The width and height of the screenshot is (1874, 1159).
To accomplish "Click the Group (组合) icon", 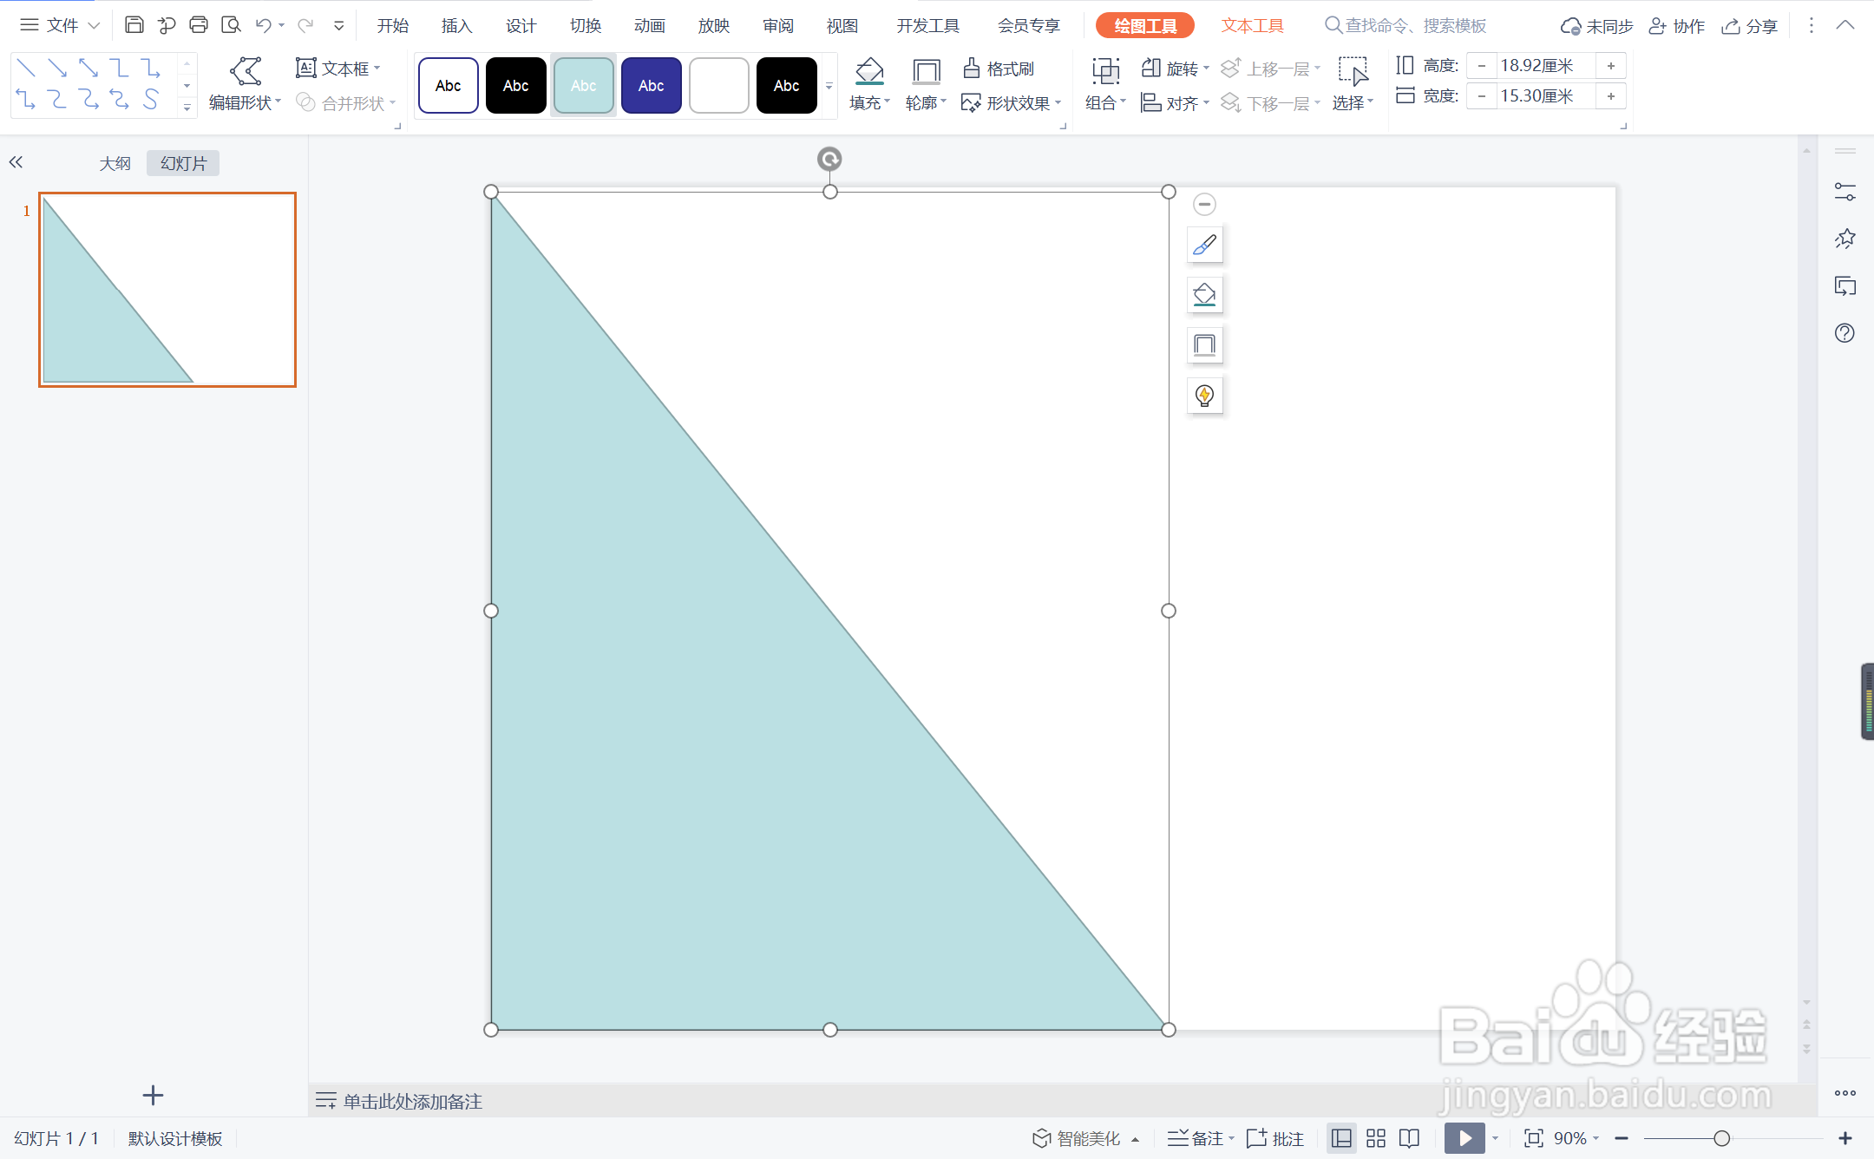I will click(x=1105, y=71).
